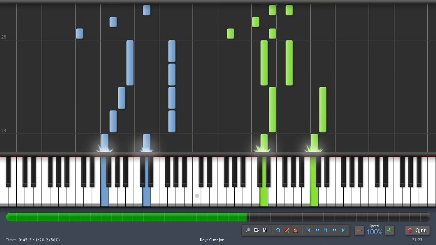Toggle the Mi note name labels button
Screen dimensions: 436x245
pos(265,230)
